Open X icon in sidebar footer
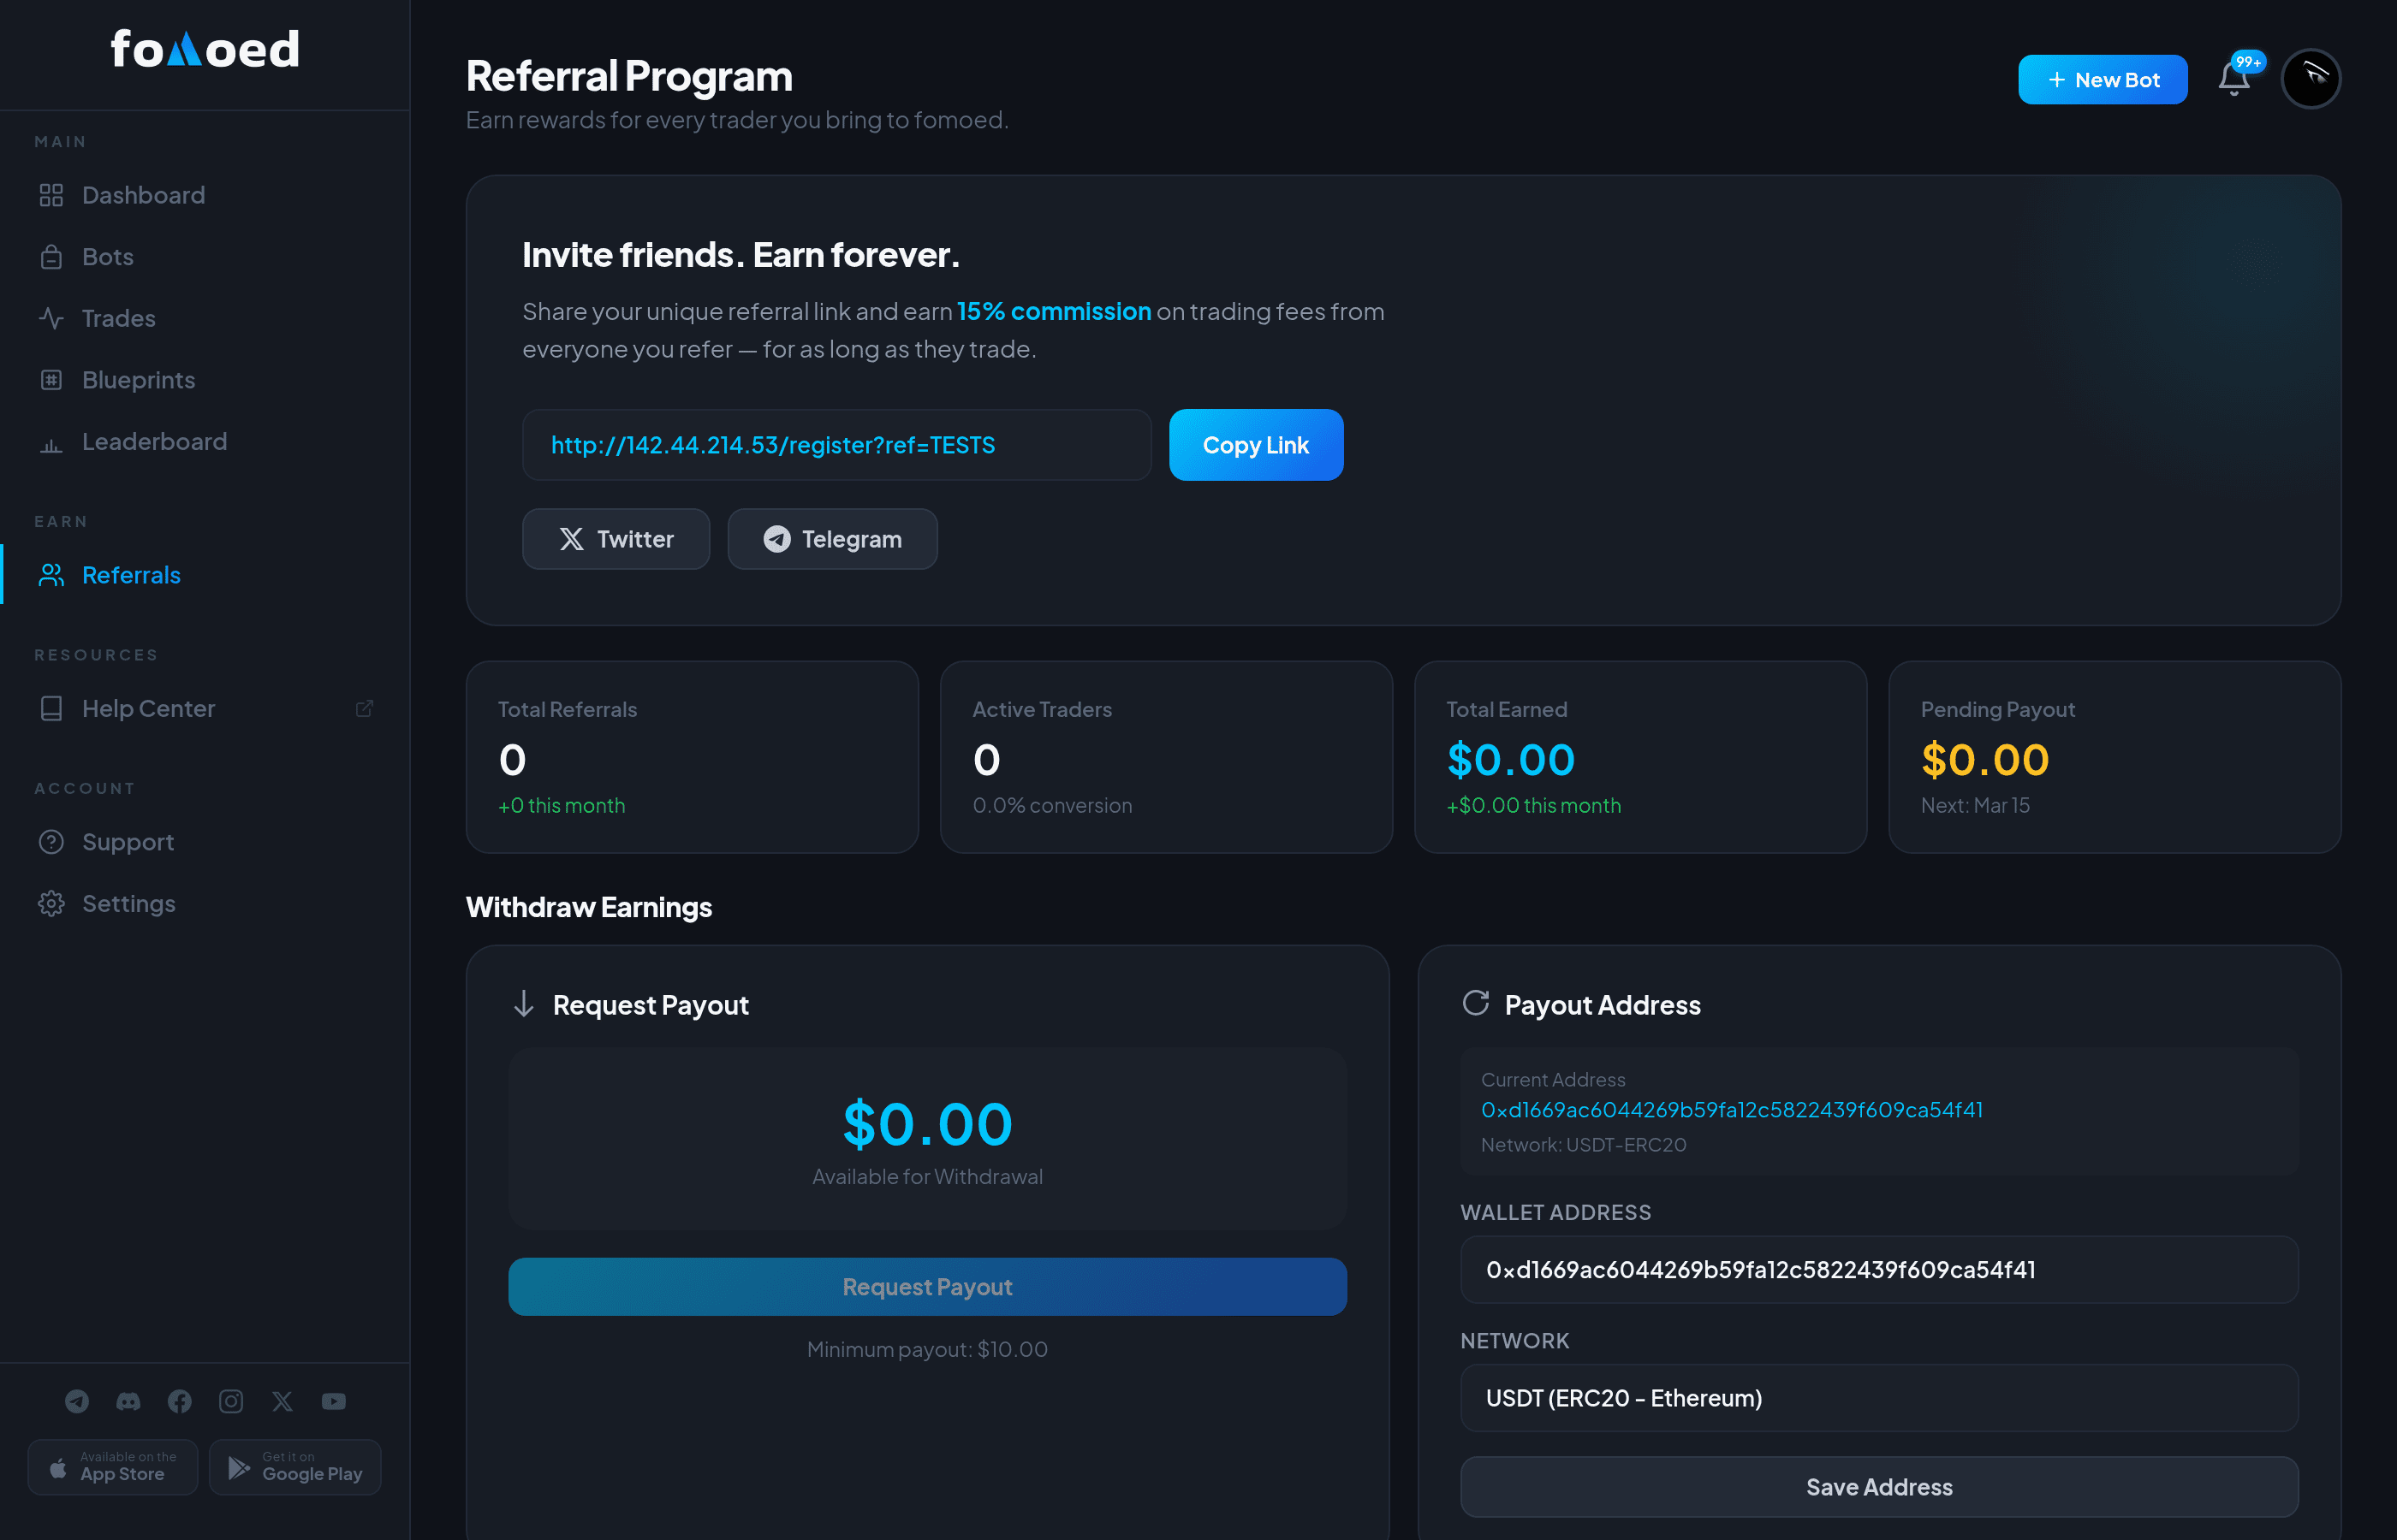The height and width of the screenshot is (1540, 2397). pyautogui.click(x=283, y=1402)
